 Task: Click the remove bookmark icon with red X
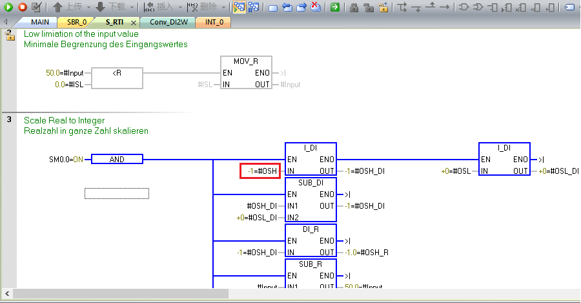tap(316, 7)
